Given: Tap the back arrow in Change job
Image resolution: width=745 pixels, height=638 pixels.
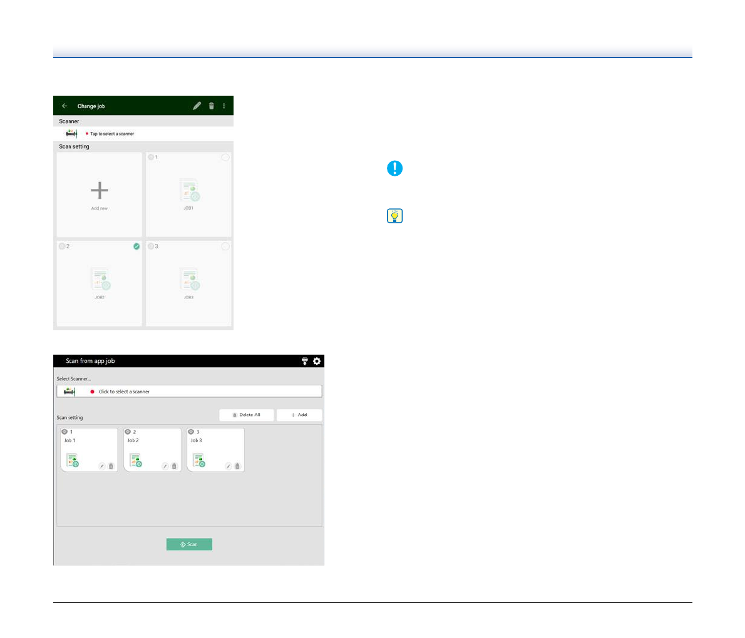Looking at the screenshot, I should pyautogui.click(x=64, y=106).
